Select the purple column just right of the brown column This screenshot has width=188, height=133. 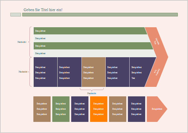117,72
